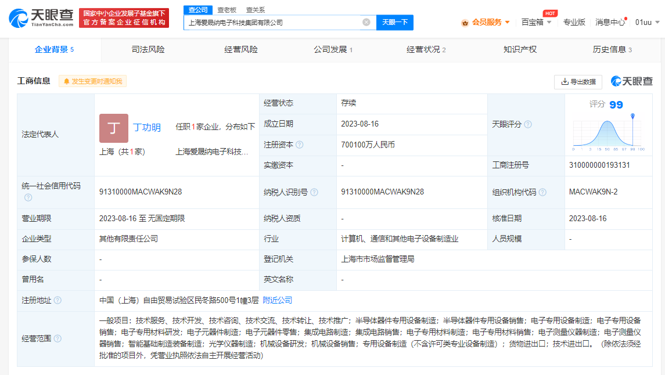Click the score marker pin on chart
The height and width of the screenshot is (375, 665).
pos(632,116)
